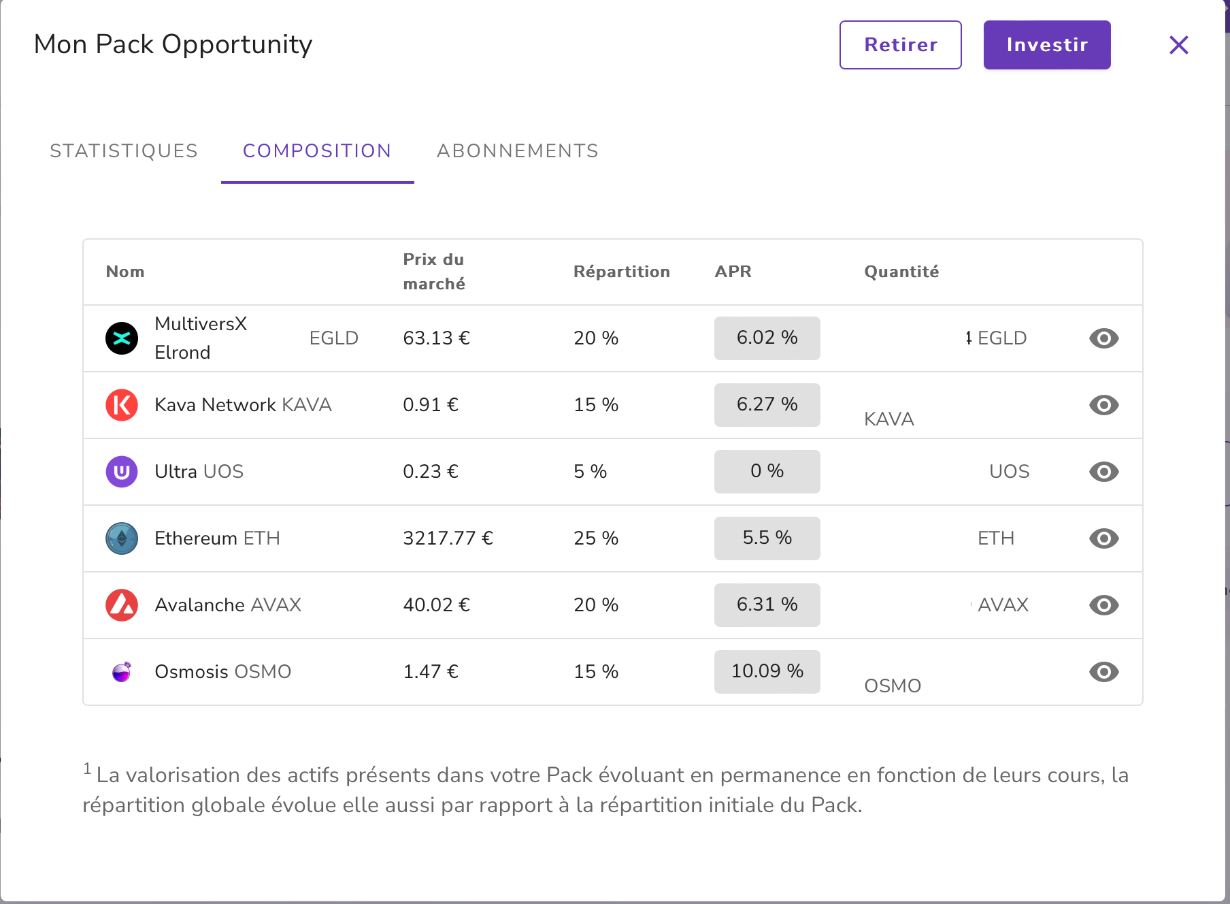This screenshot has height=904, width=1230.
Task: Click the 25 % allocation value
Action: coord(596,538)
